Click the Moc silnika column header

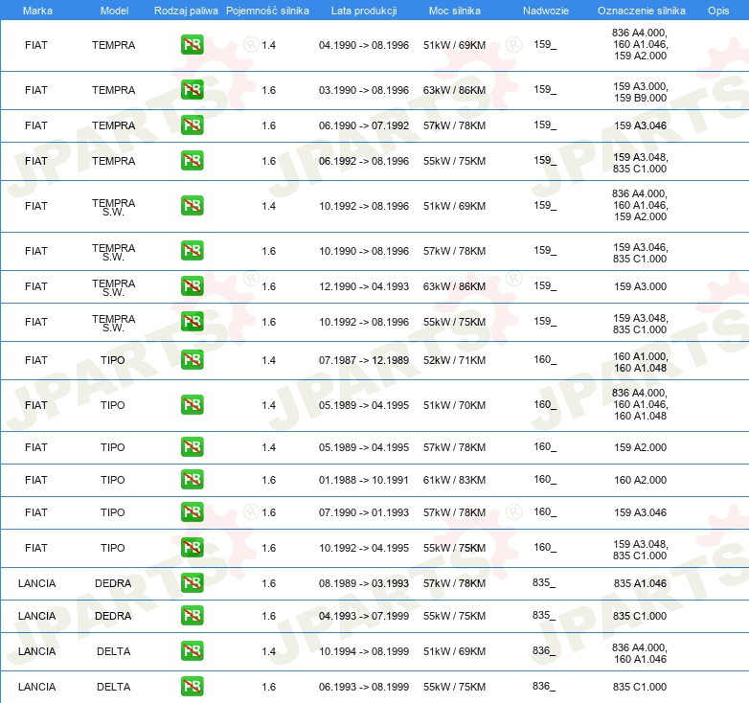(455, 11)
